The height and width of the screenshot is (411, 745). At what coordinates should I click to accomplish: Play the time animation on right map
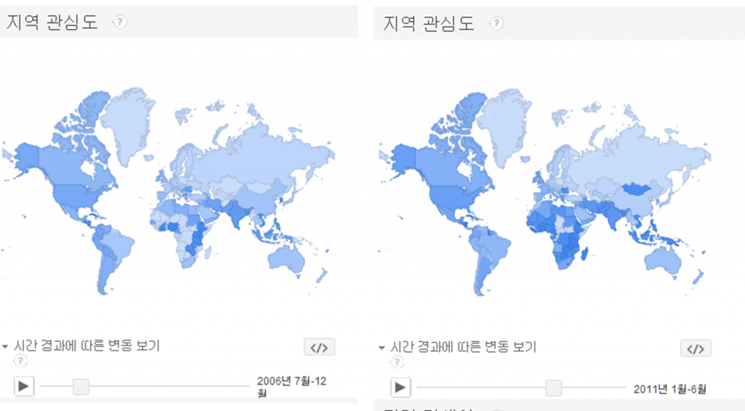tap(399, 388)
